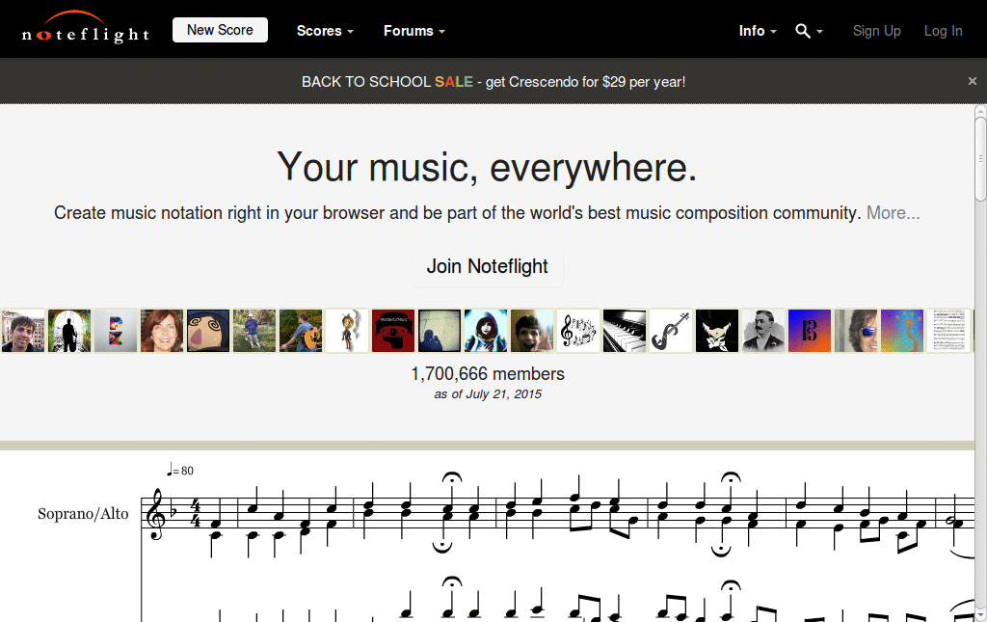Viewport: 987px width, 622px height.
Task: Open the rainbow gradient fireworks avatar
Action: point(902,331)
